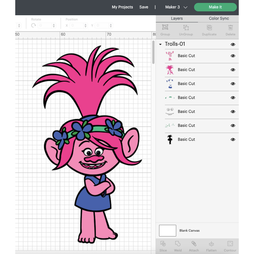254x254 pixels.
Task: Collapse the Trolls-01 group
Action: click(160, 44)
